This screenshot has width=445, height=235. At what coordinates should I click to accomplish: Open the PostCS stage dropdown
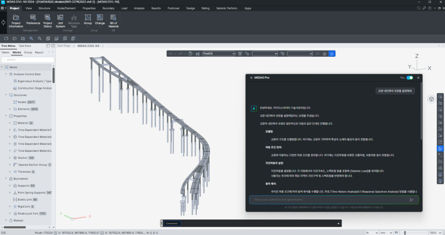(x=219, y=53)
